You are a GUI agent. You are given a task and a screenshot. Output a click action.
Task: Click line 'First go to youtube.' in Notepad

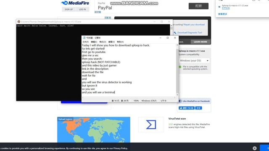pos(94,52)
